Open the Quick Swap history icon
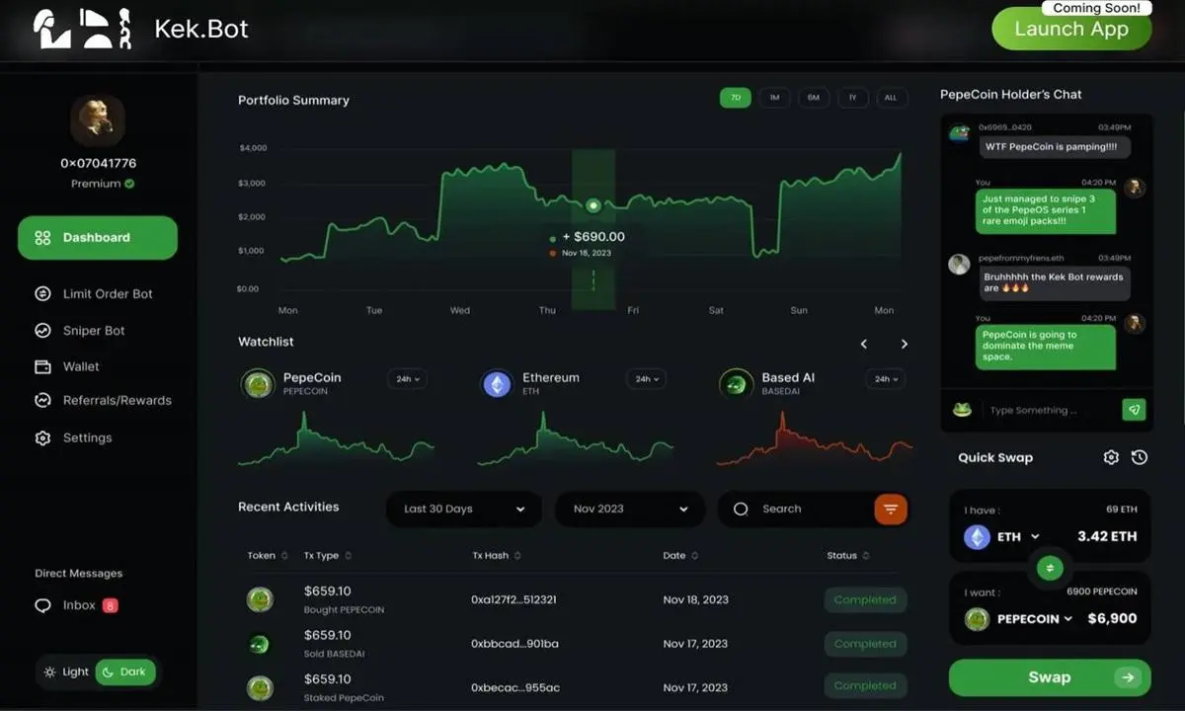This screenshot has width=1185, height=711. 1140,457
